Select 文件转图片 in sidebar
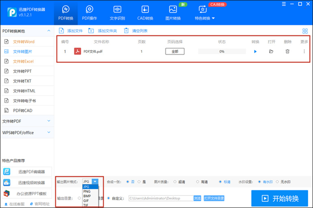Image resolution: width=313 pixels, height=208 pixels. tap(27, 52)
